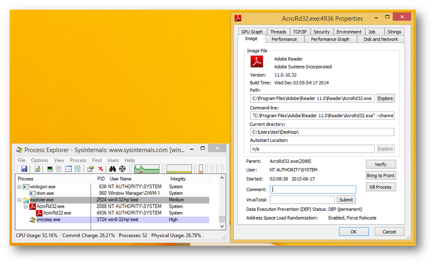Open the Threads tab
The width and height of the screenshot is (435, 265).
point(278,32)
